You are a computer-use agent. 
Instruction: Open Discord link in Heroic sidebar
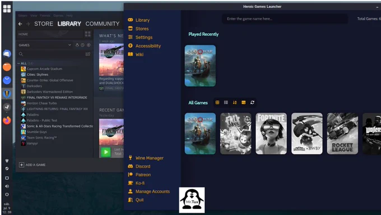point(139,166)
